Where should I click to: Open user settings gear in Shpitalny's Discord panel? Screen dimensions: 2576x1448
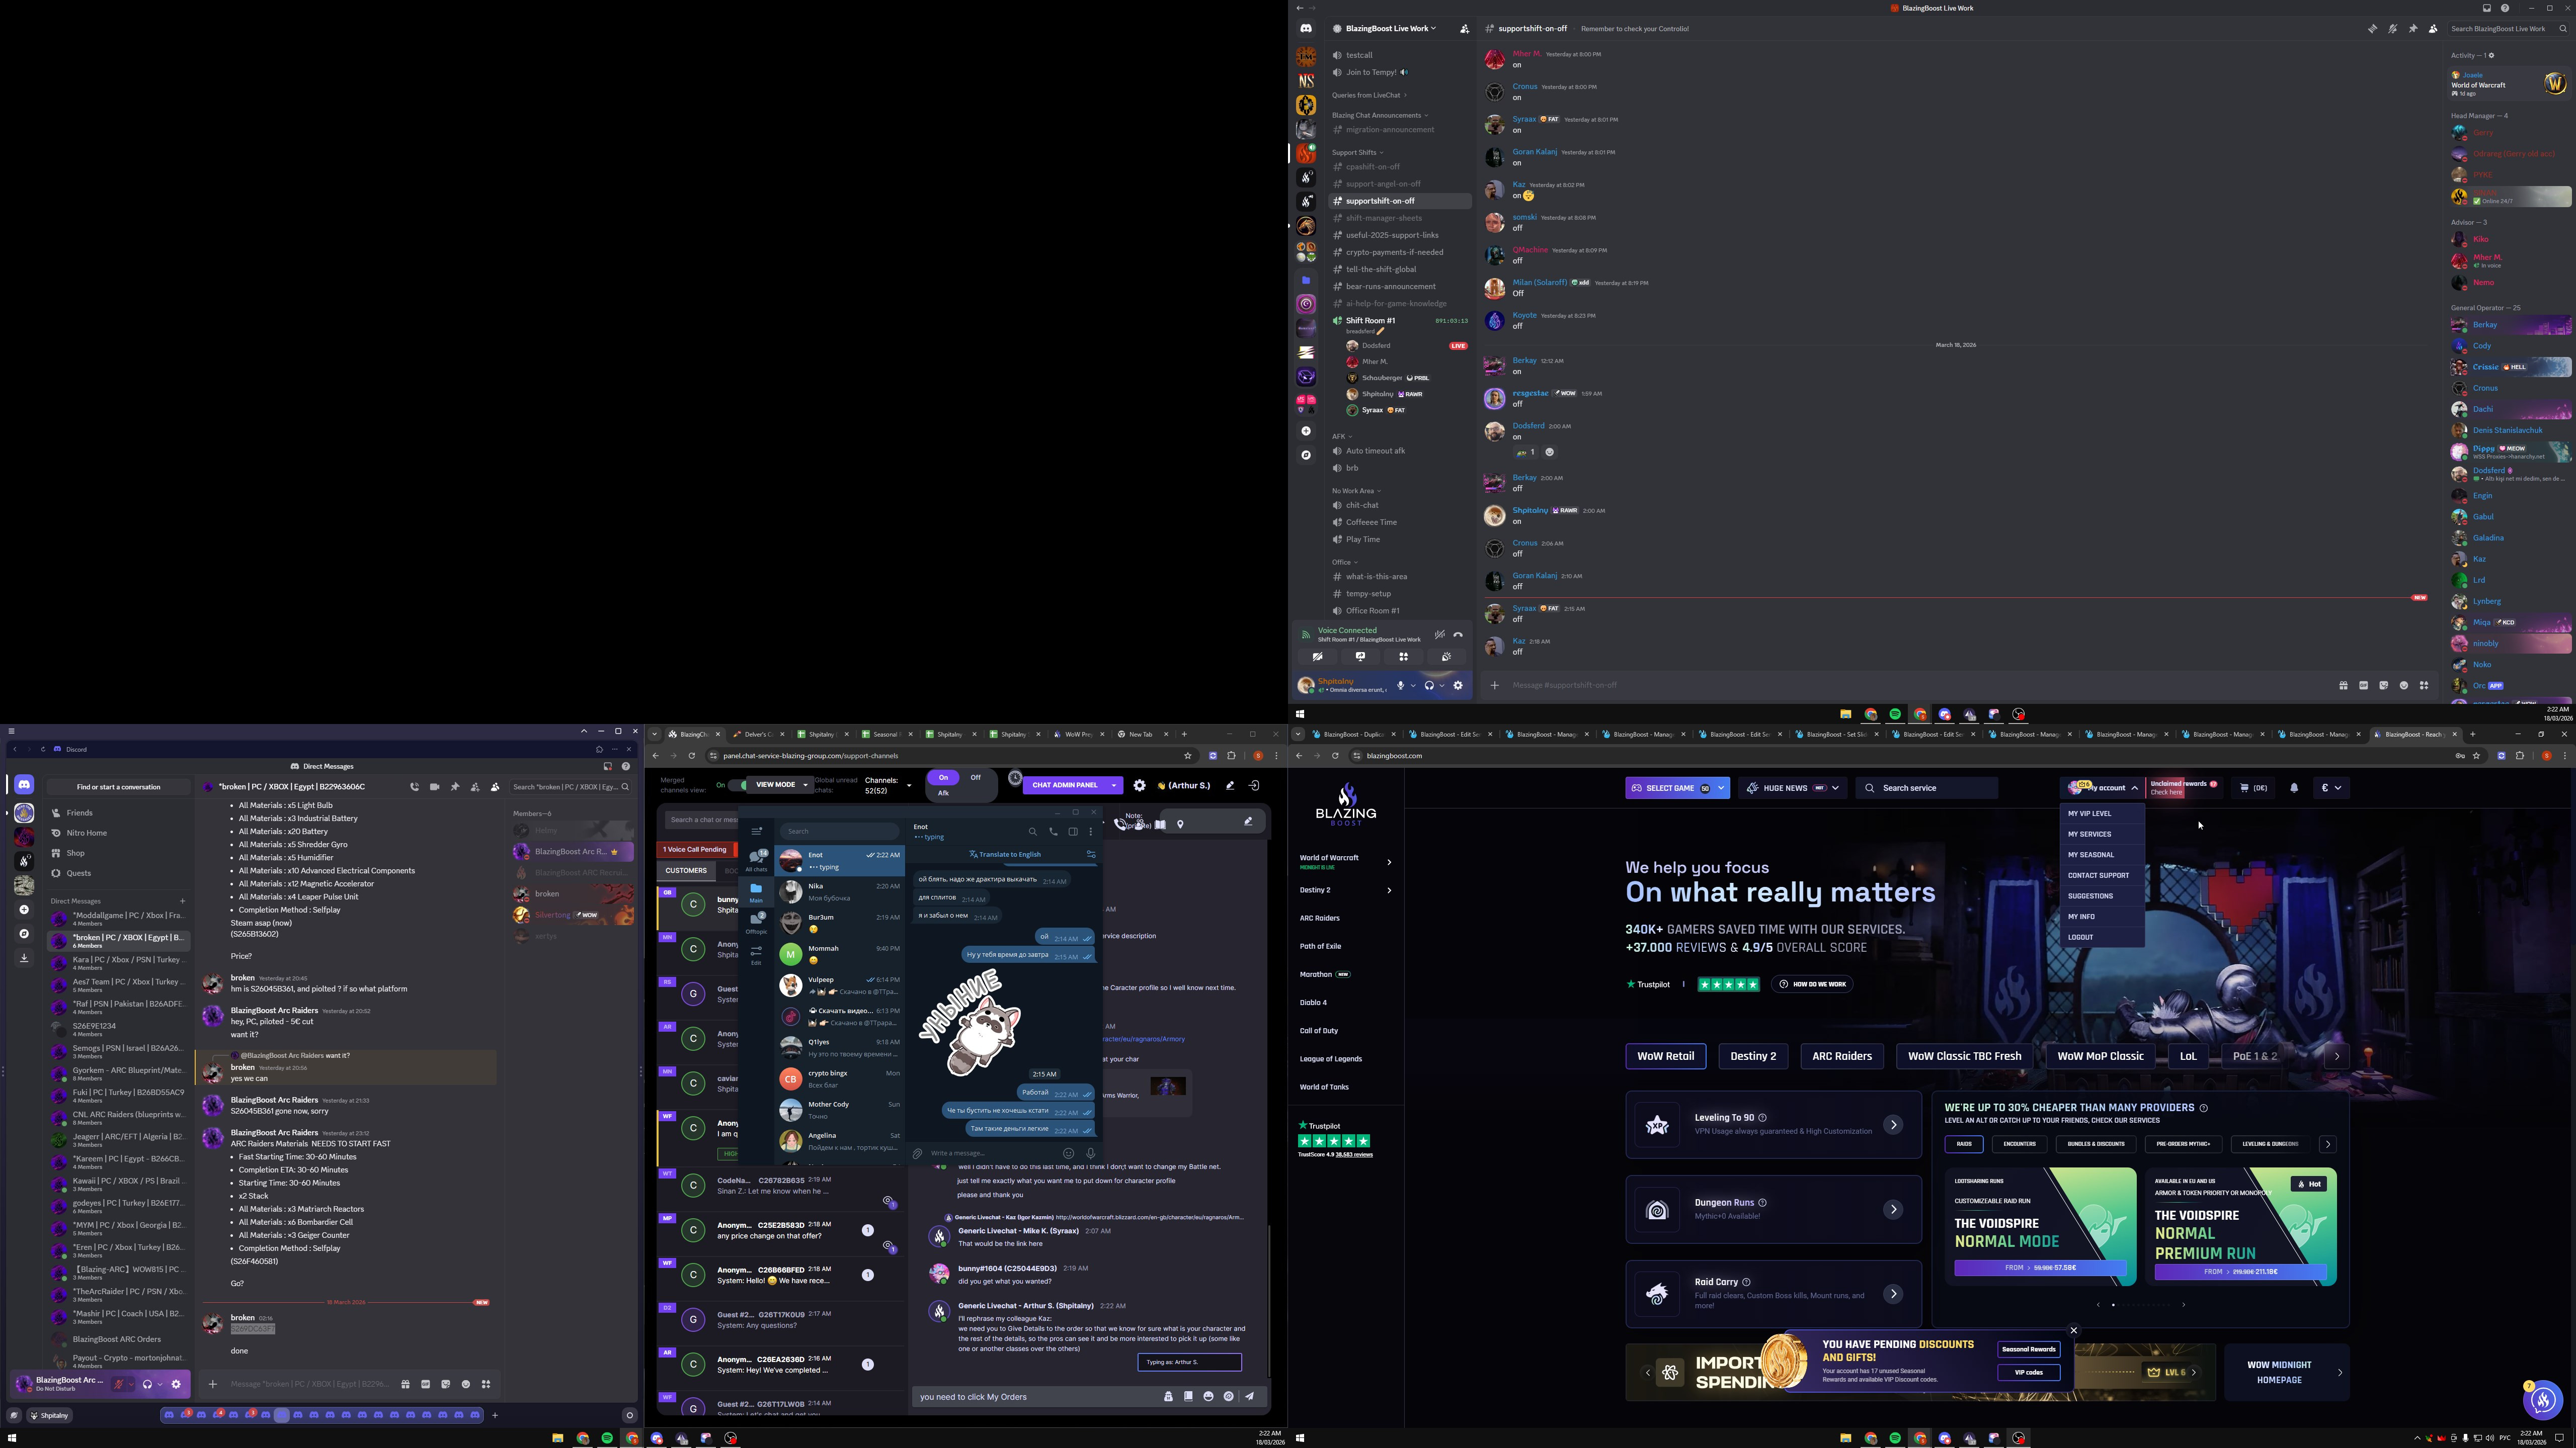[x=1458, y=685]
